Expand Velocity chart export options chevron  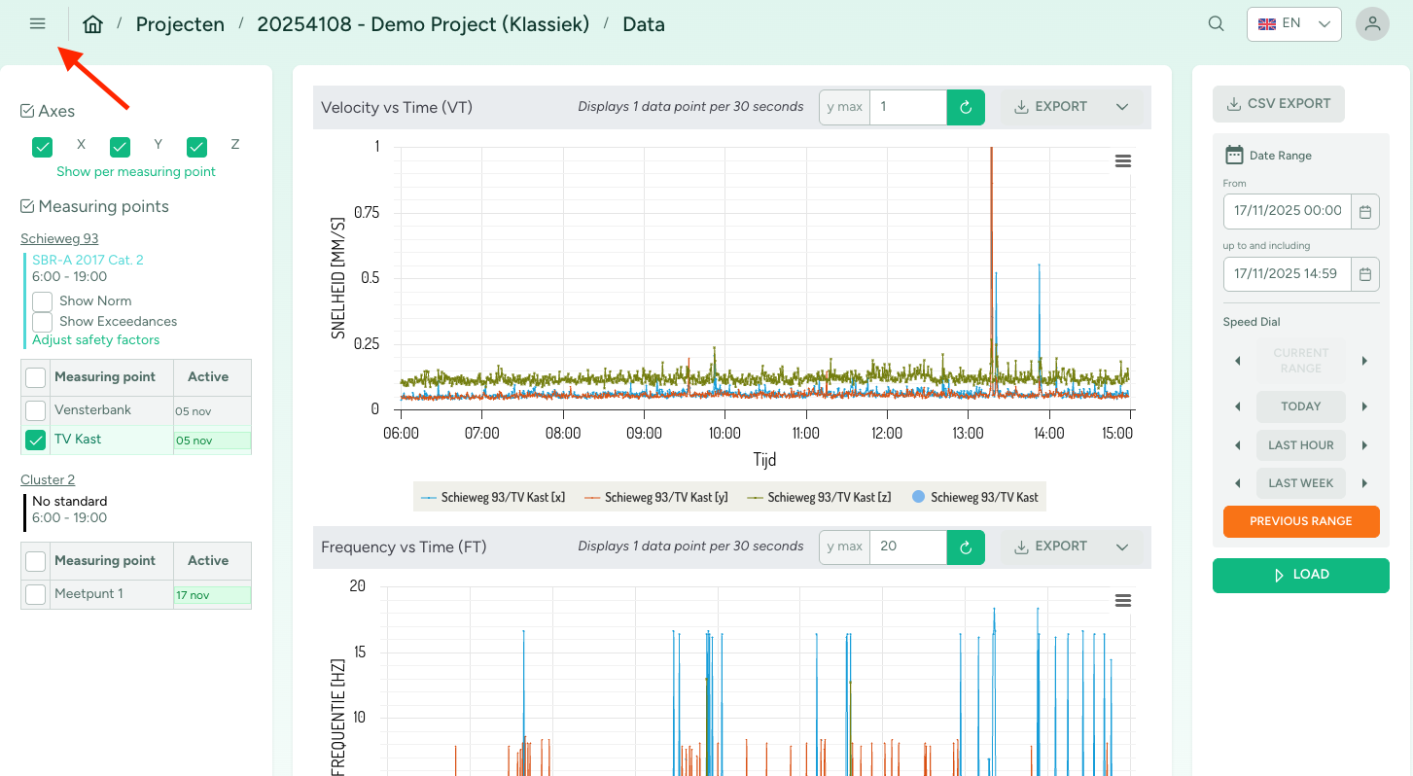tap(1122, 107)
